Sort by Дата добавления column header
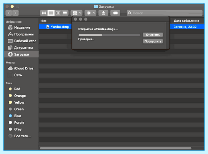The width and height of the screenshot is (208, 154). coord(187,21)
